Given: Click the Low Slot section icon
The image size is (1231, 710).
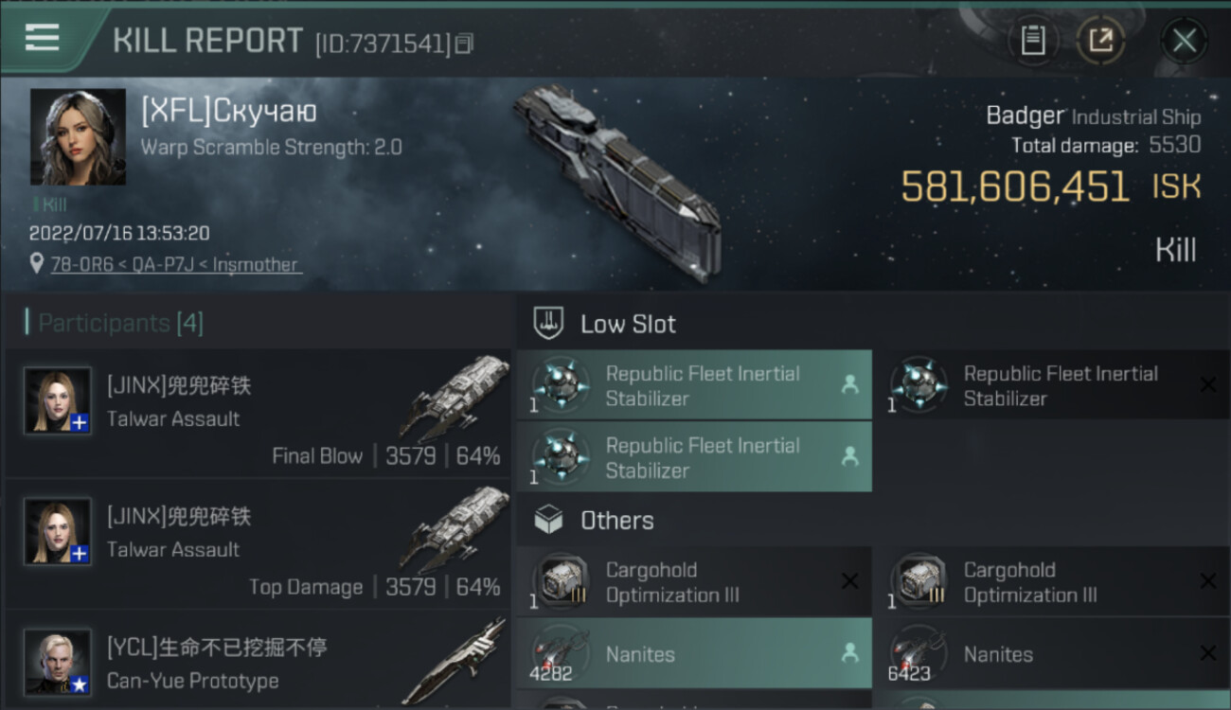Looking at the screenshot, I should click(x=549, y=324).
